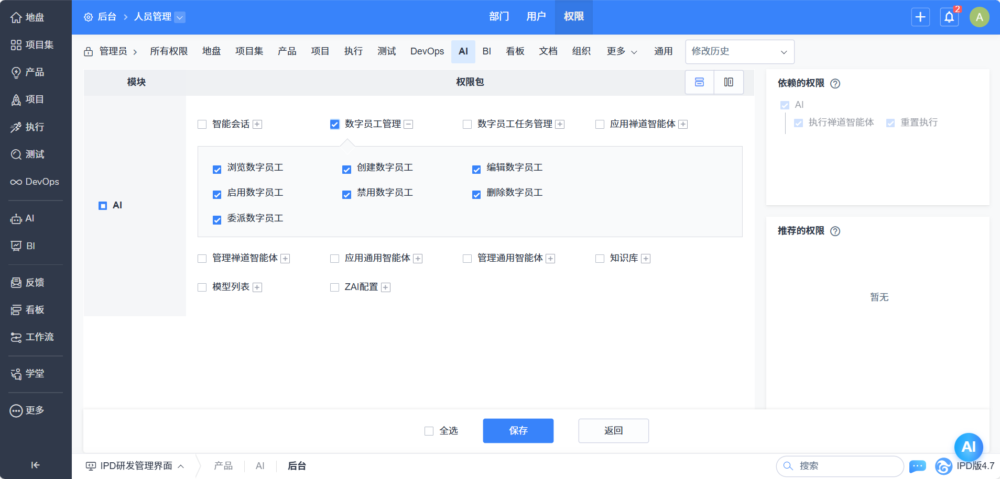Screen dimensions: 1000x479
Task: Open the chat message icon in footer
Action: 917,466
